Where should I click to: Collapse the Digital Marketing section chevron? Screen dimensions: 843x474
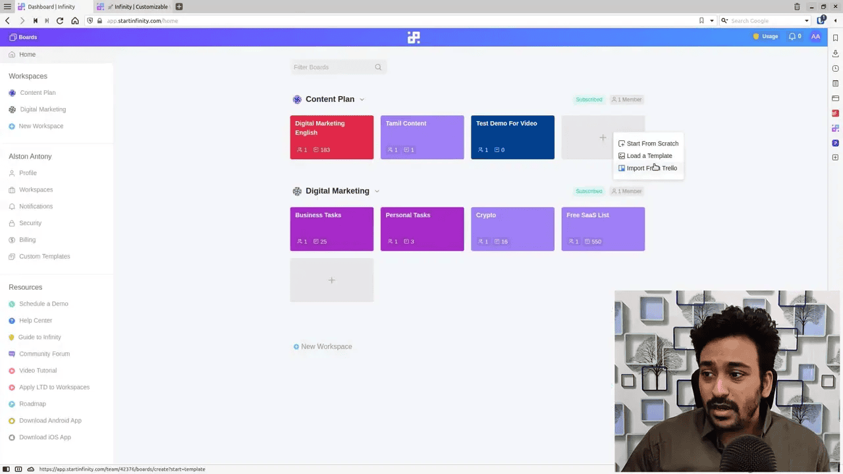[376, 190]
